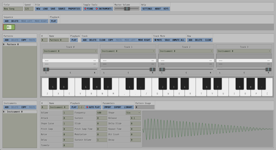Viewport: 276px width, 150px height.
Task: Select '0: Instrument 0' in list
Action: pyautogui.click(x=20, y=112)
